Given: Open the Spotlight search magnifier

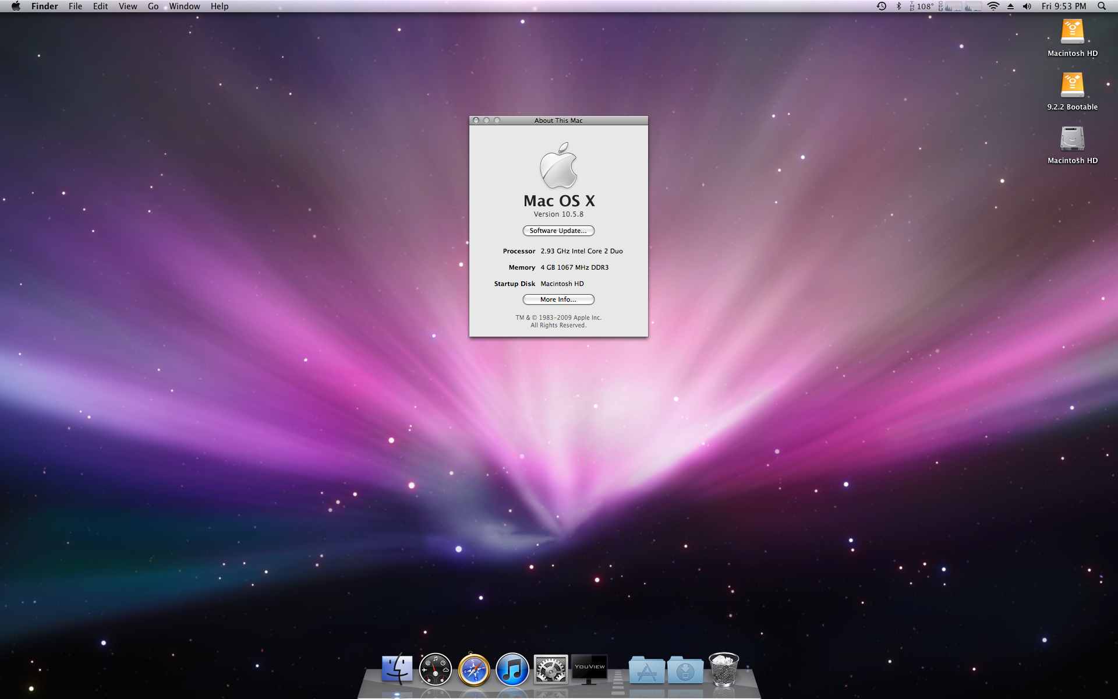Looking at the screenshot, I should (x=1102, y=6).
